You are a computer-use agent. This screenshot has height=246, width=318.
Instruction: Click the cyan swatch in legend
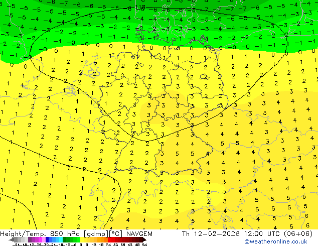(x=61, y=239)
